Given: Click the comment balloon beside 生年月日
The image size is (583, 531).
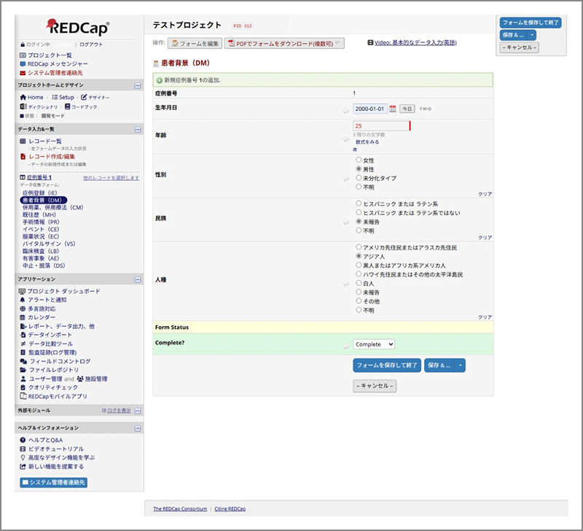Looking at the screenshot, I should coord(346,112).
